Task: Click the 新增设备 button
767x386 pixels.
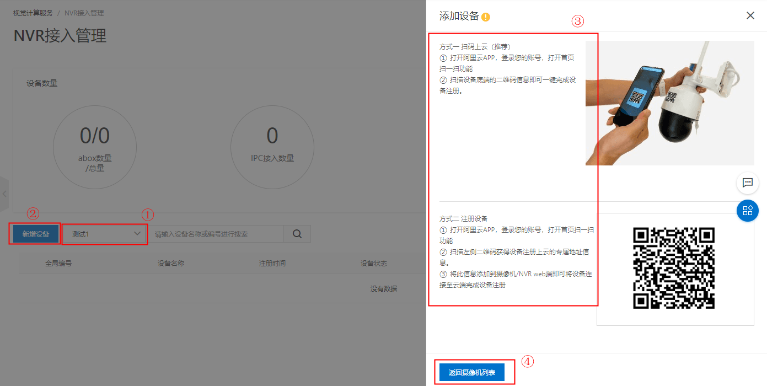Action: [36, 234]
